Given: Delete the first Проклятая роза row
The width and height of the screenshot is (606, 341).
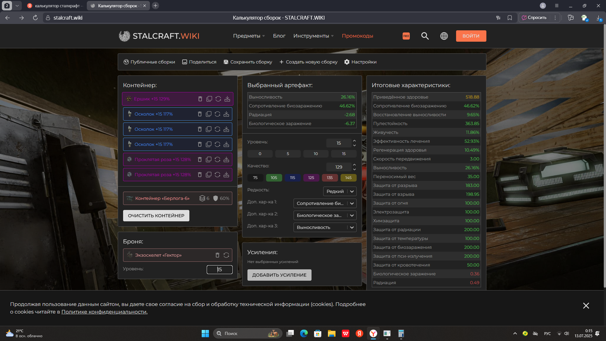Looking at the screenshot, I should pyautogui.click(x=199, y=159).
